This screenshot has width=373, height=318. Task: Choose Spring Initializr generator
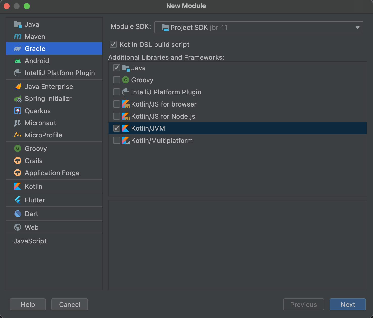click(54, 99)
